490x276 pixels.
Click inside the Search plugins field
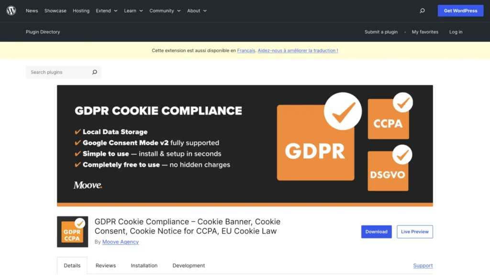pos(57,72)
